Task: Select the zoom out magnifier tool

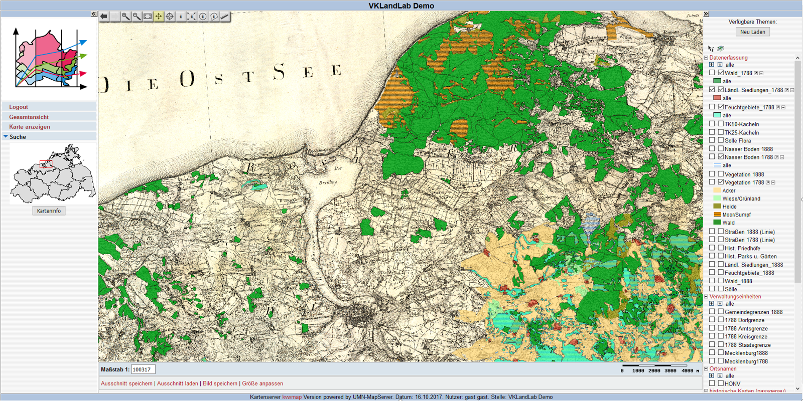Action: [137, 17]
